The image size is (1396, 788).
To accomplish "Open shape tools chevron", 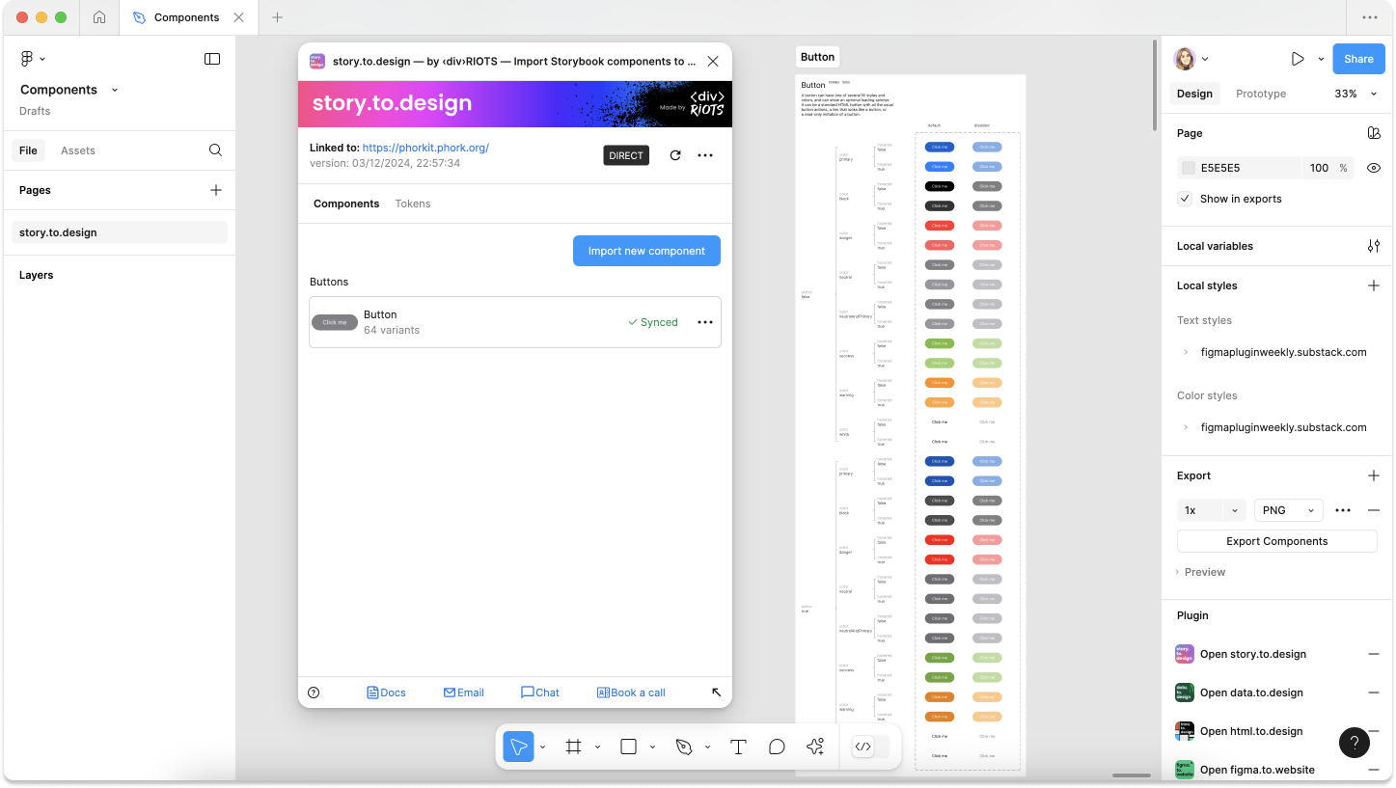I will [x=652, y=747].
